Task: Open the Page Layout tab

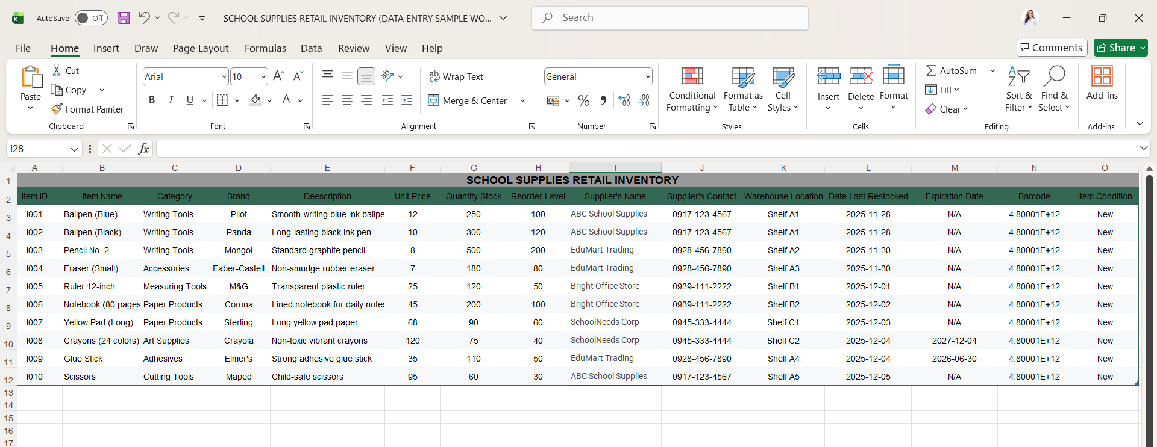Action: coord(201,48)
